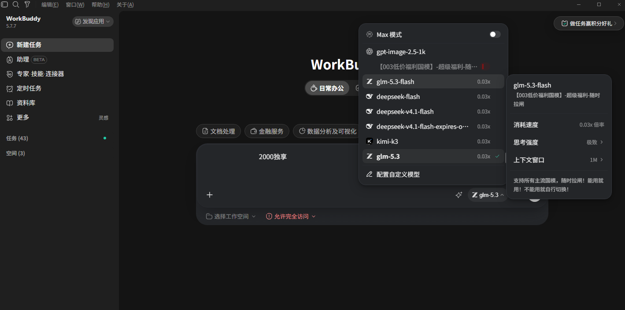
Task: Click the 金融服务 chip
Action: coord(267,131)
